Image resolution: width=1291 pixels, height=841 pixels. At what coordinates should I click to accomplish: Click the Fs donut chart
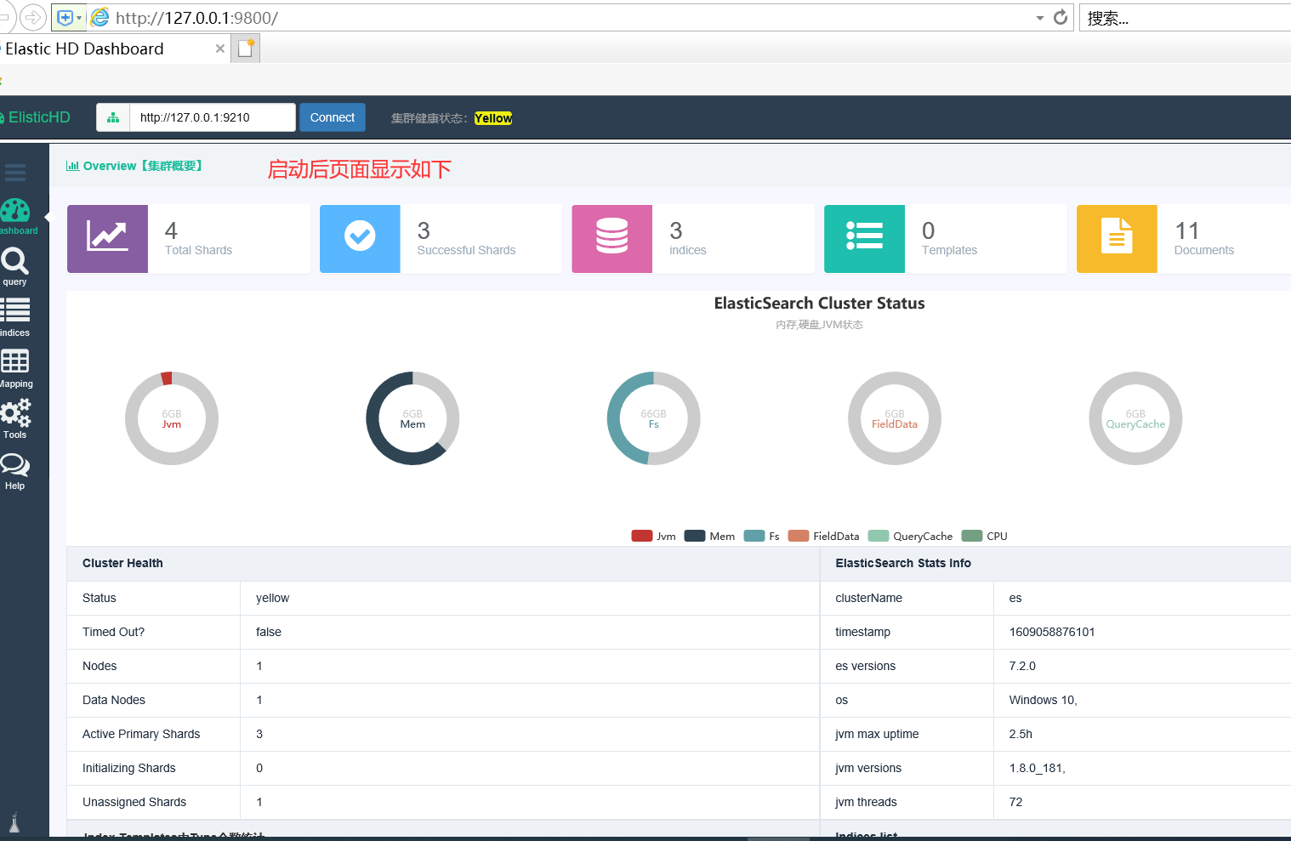[x=653, y=418]
